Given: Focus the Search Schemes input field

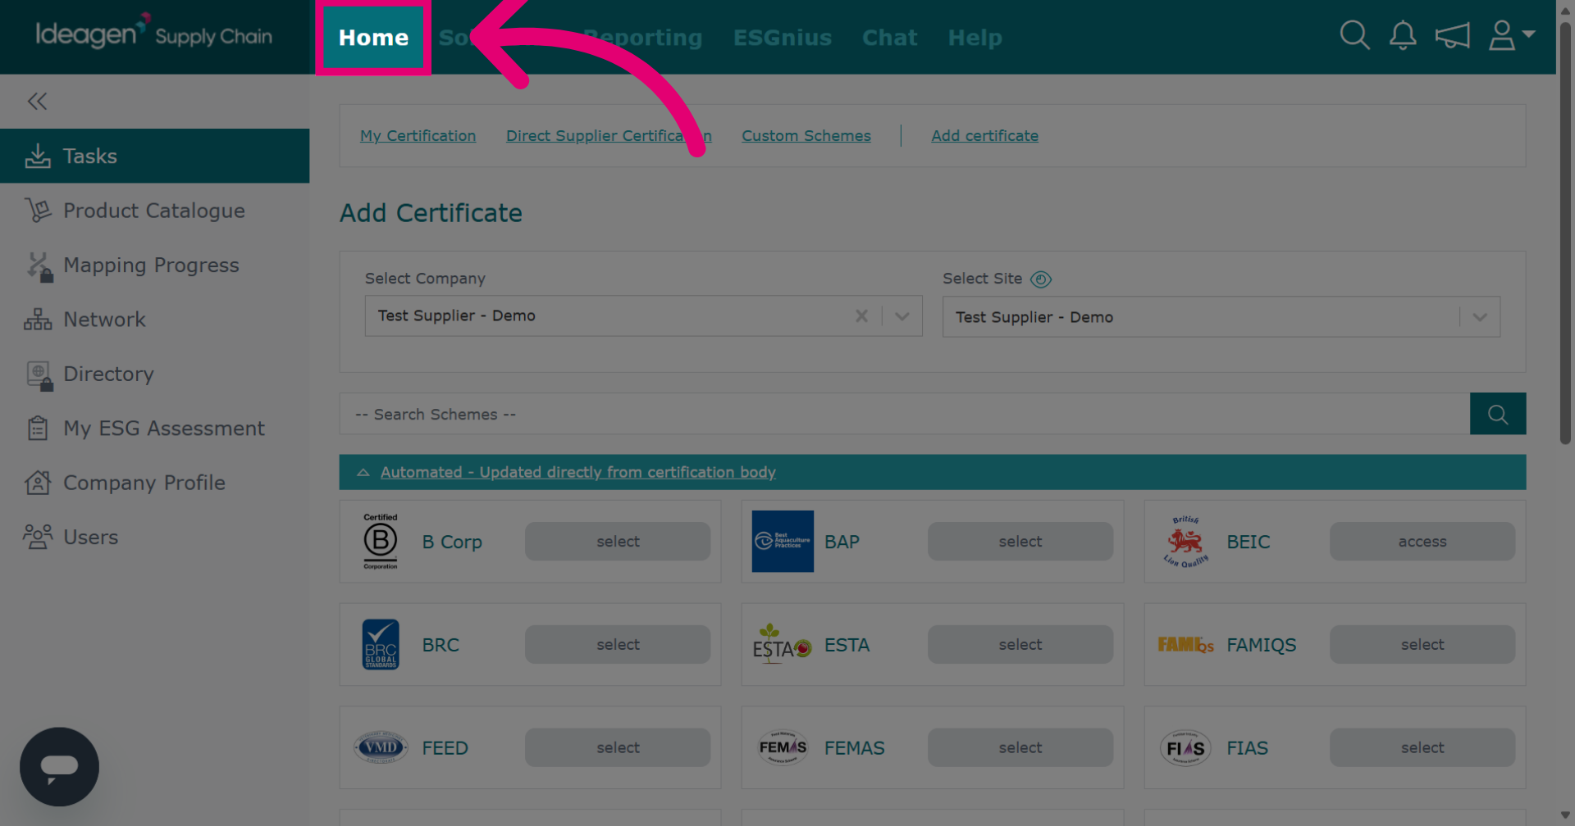Looking at the screenshot, I should [x=905, y=414].
